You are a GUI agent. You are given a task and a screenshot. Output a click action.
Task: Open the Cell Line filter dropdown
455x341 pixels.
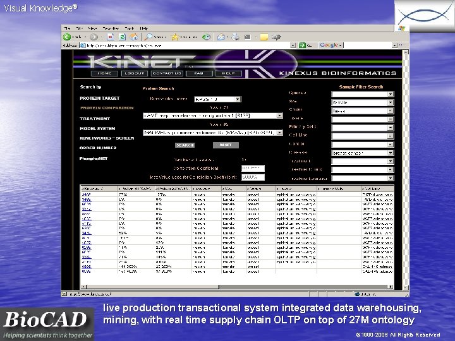click(363, 136)
